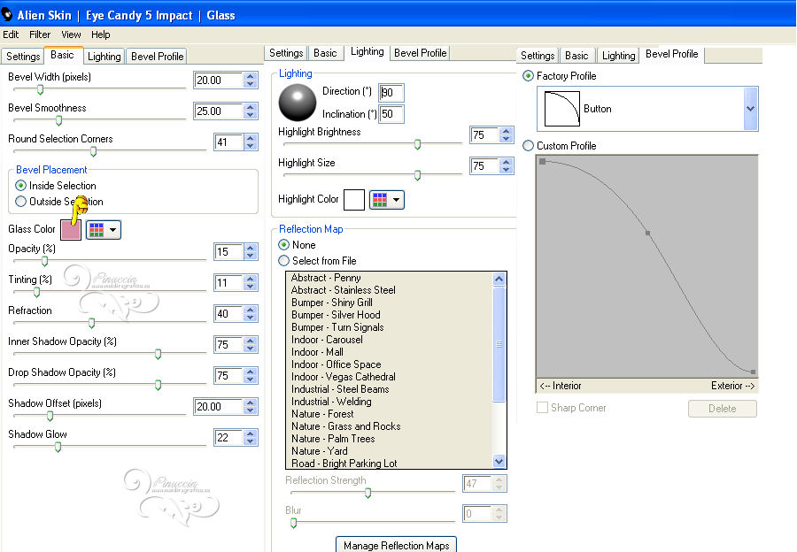Select the Custom Profile radio button
The image size is (797, 552).
pyautogui.click(x=528, y=146)
